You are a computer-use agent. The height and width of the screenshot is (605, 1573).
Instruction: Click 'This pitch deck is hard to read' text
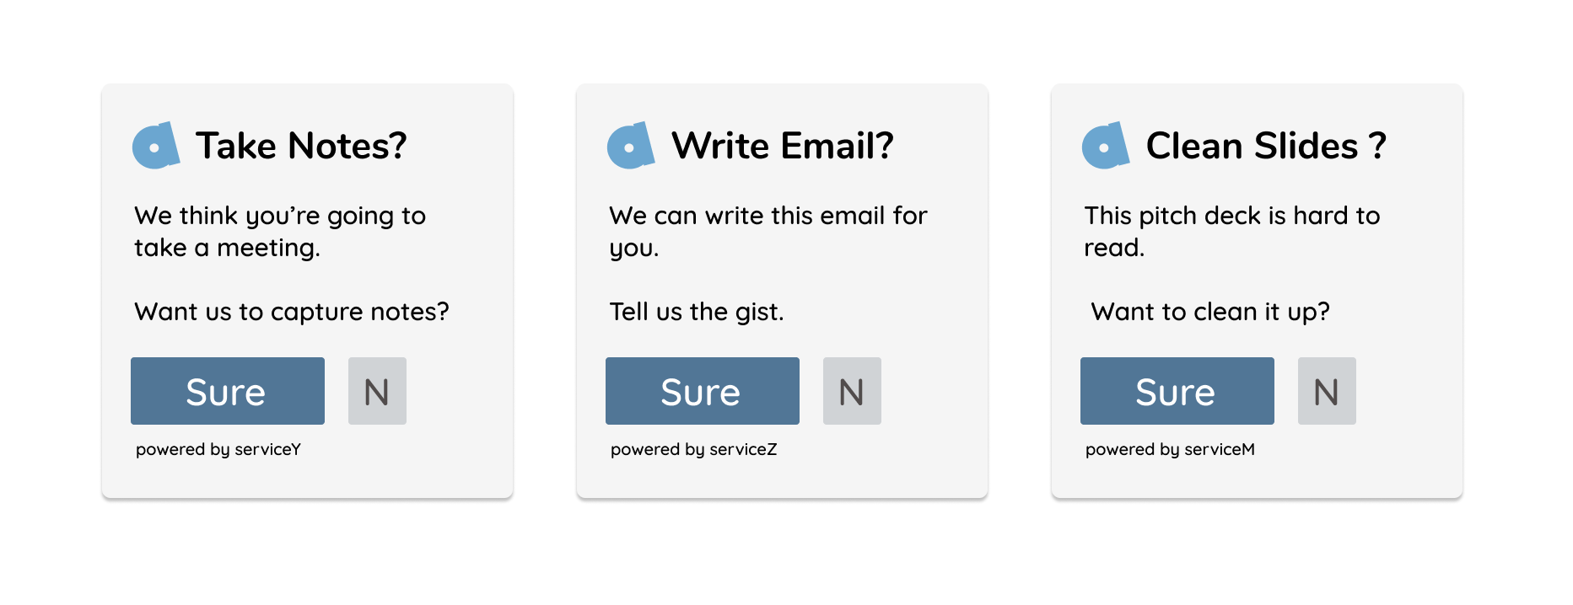click(1232, 232)
